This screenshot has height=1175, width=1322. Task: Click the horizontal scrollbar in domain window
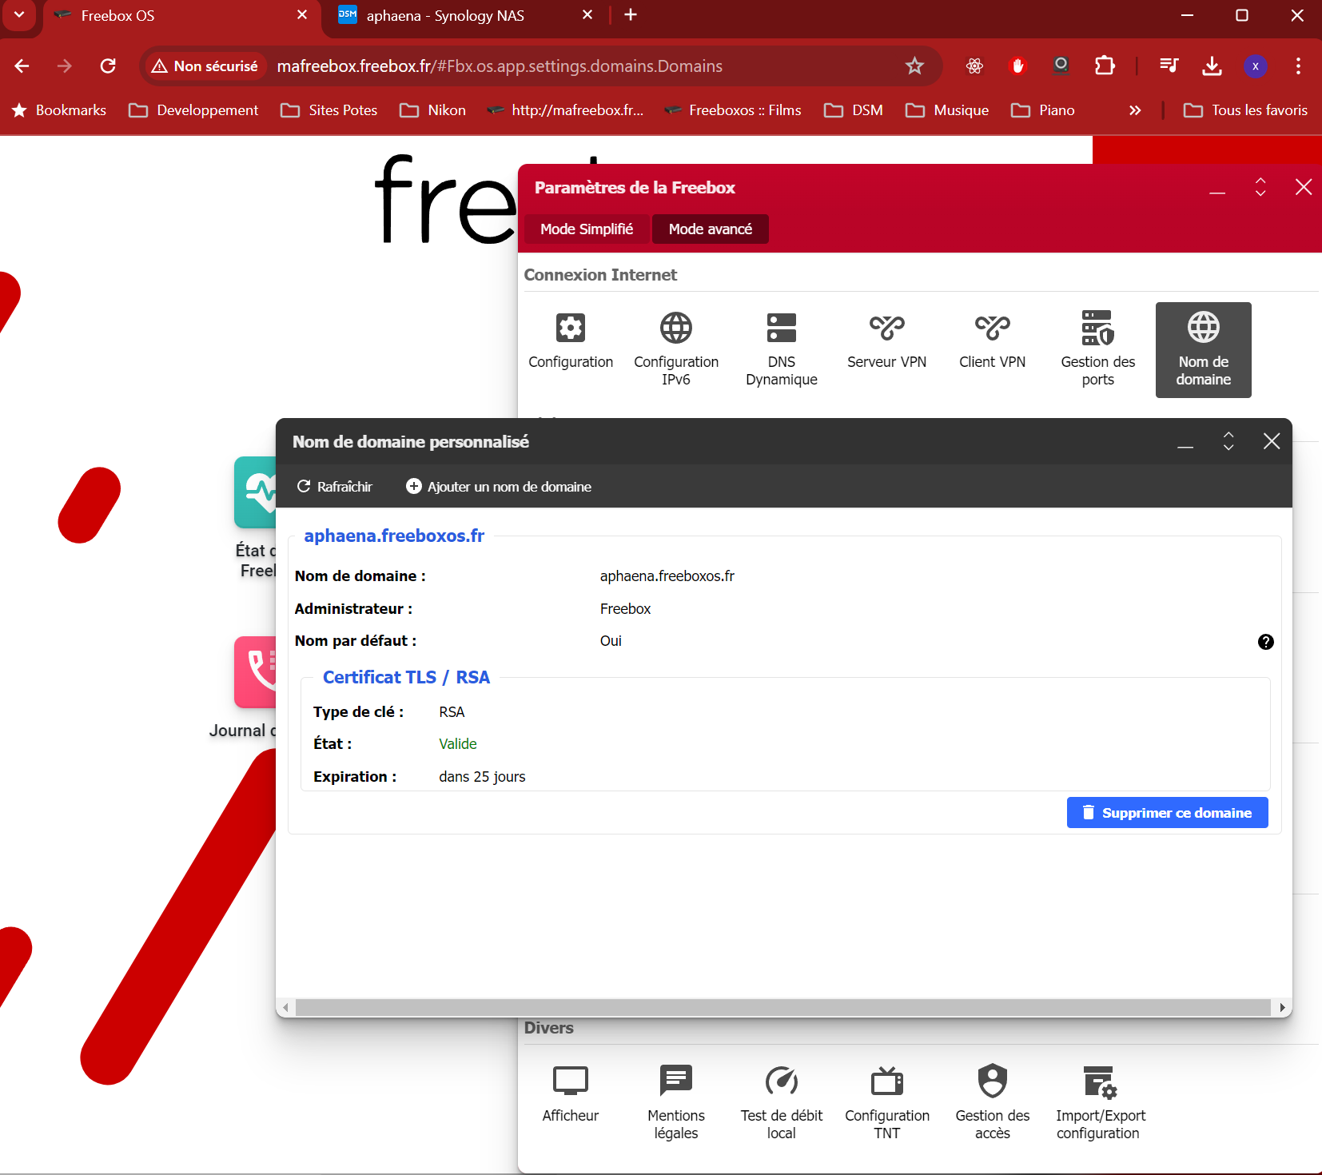[x=783, y=1007]
